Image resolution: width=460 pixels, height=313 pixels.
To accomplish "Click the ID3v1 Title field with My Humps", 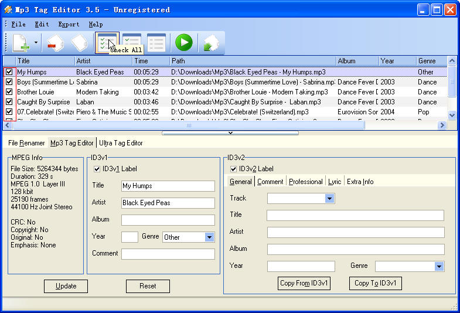I will (x=168, y=186).
